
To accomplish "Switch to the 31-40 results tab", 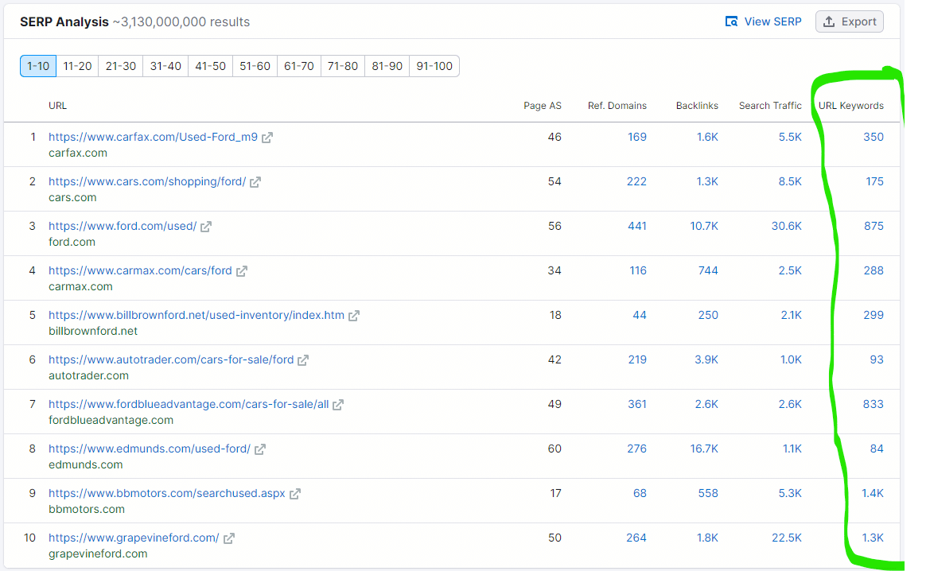I will click(165, 66).
